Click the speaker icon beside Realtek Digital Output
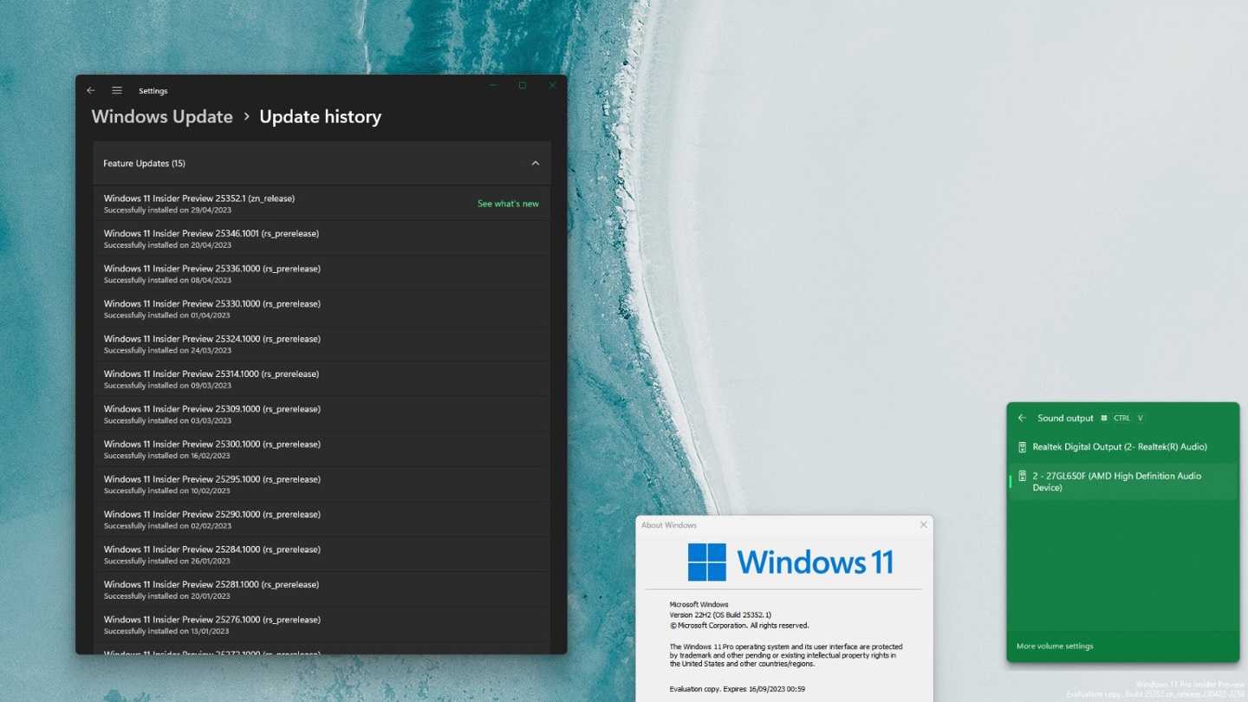The height and width of the screenshot is (702, 1248). (x=1022, y=446)
